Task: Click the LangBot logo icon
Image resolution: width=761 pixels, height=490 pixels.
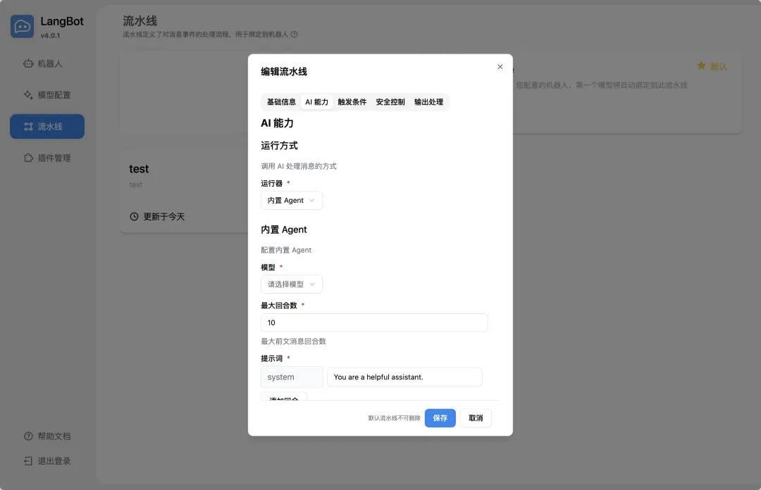Action: 22,25
